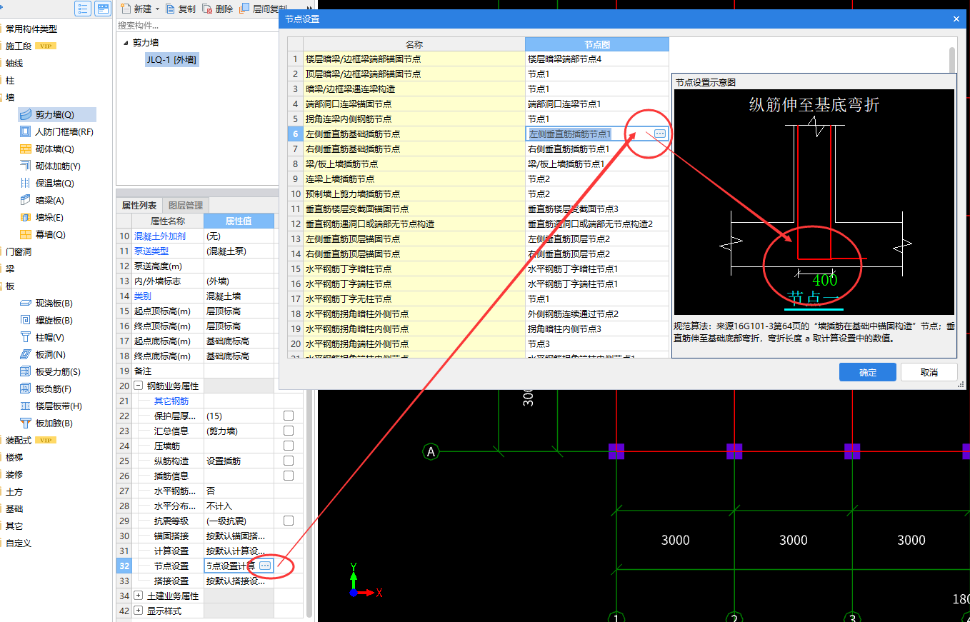Viewport: 970px width, 622px height.
Task: Click the 新建 new component icon
Action: coord(126,9)
